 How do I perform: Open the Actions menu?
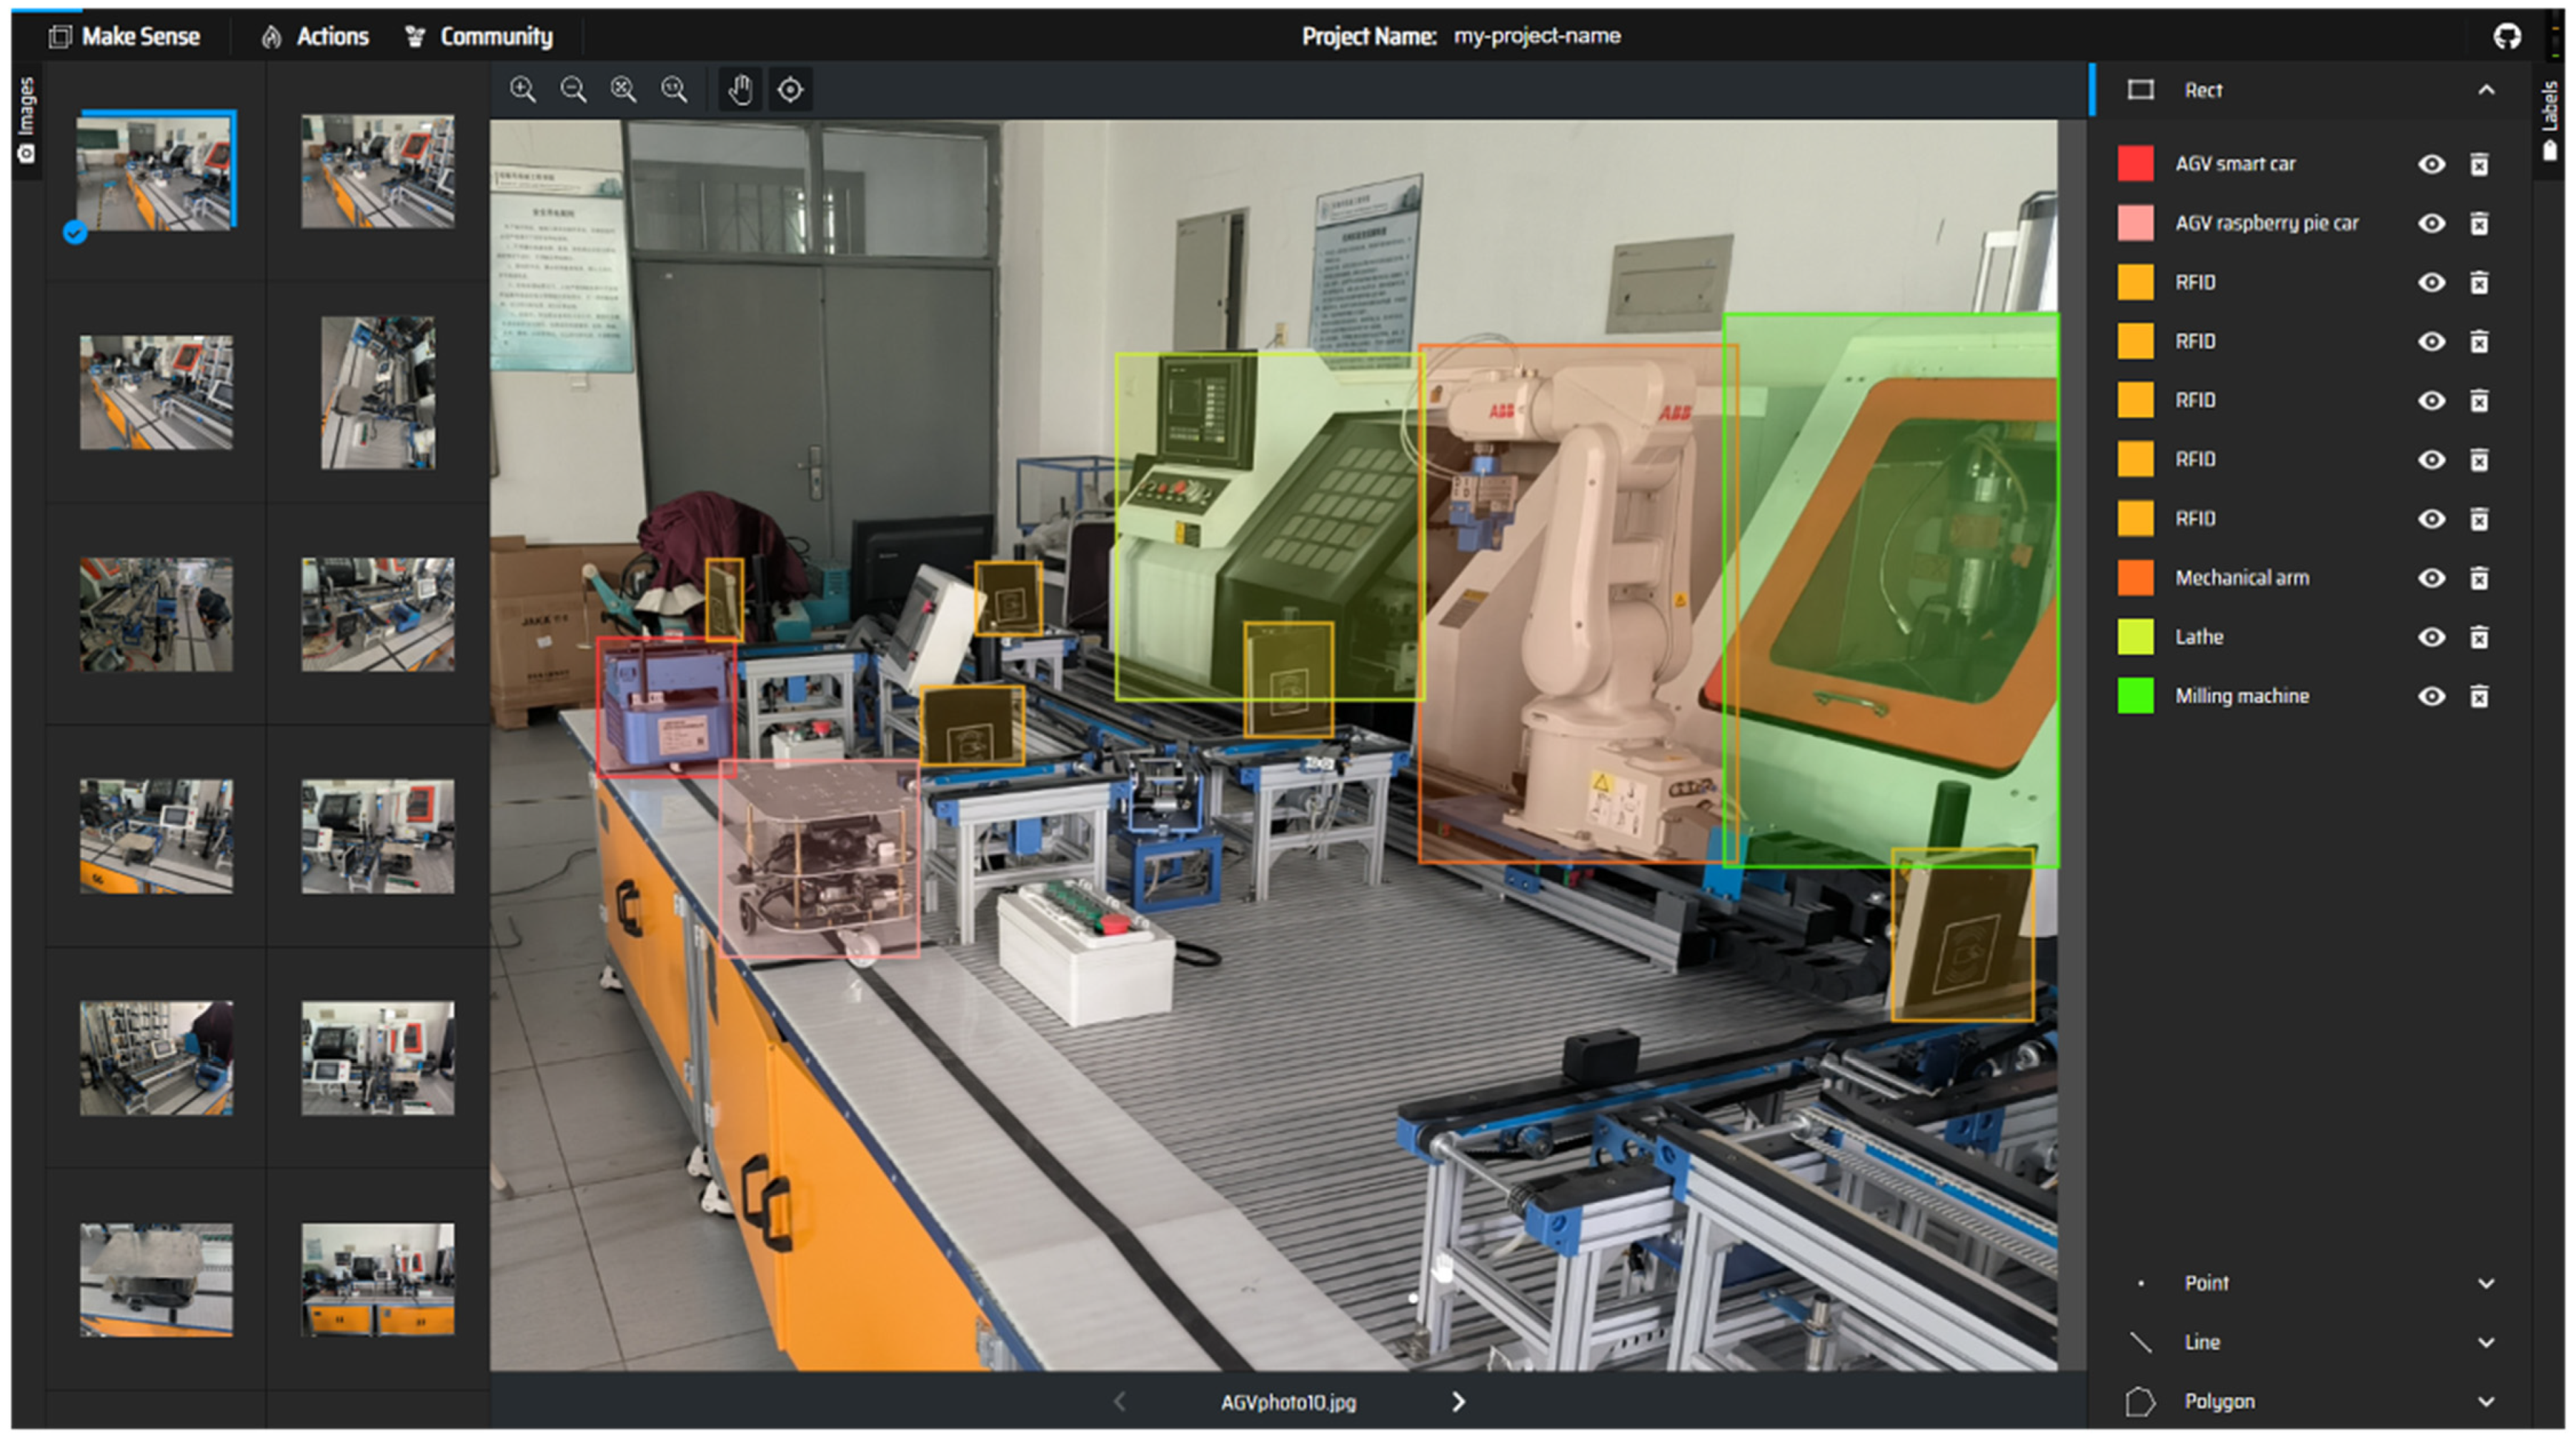[x=316, y=37]
